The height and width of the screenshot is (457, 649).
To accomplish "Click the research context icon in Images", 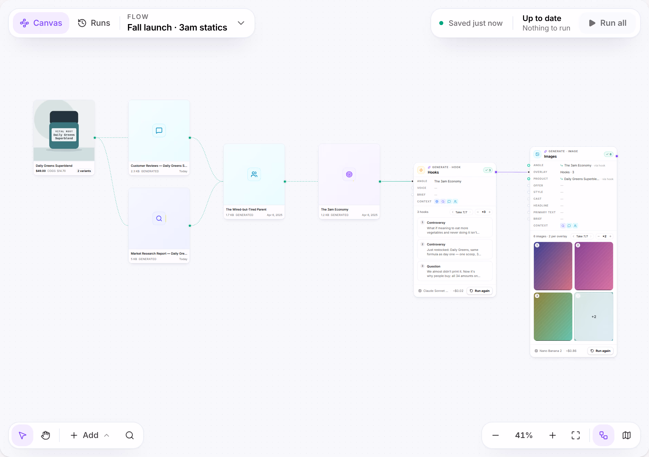I will pyautogui.click(x=563, y=226).
